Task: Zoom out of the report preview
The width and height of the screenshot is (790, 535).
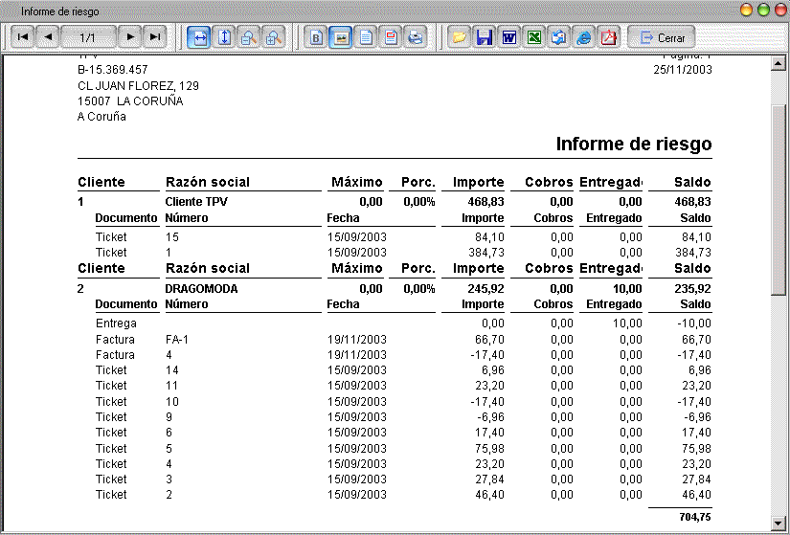Action: 249,37
